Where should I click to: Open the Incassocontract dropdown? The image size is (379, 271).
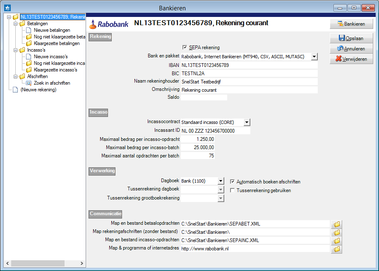coord(247,122)
